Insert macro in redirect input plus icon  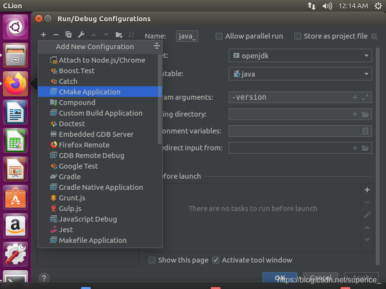(x=355, y=148)
